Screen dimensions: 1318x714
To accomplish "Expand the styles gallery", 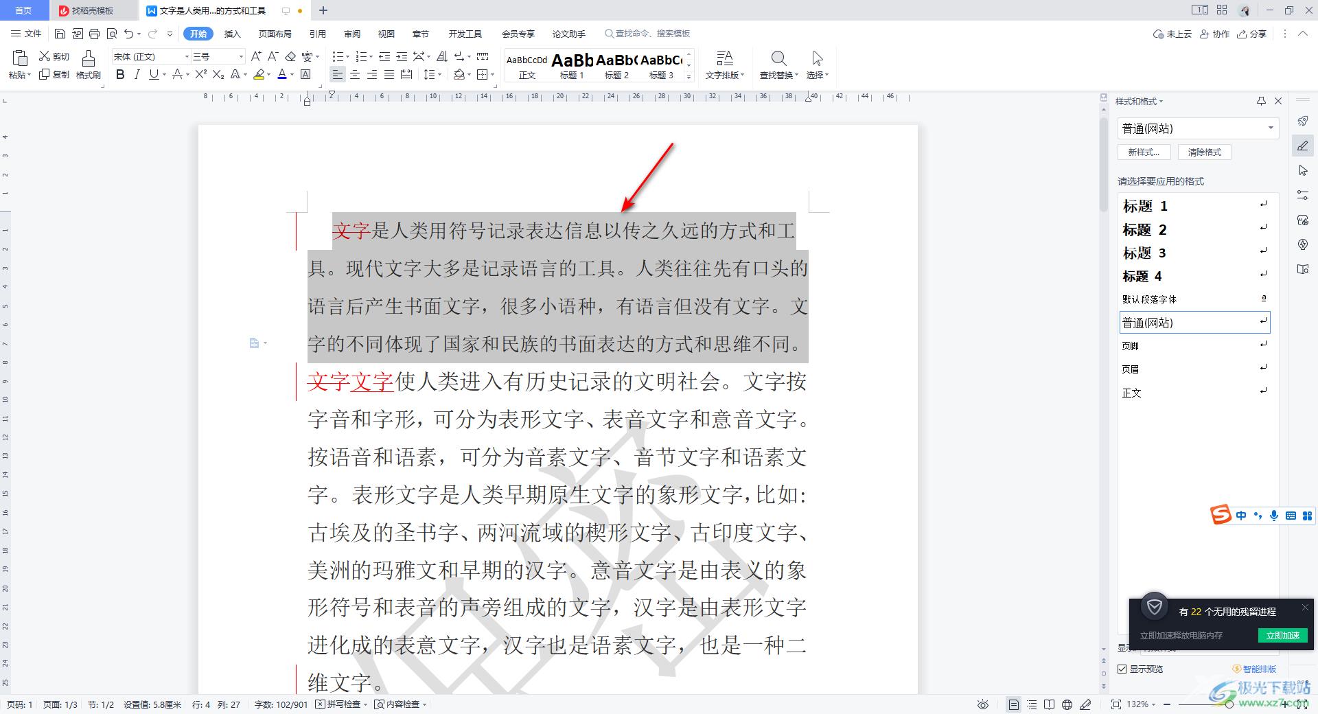I will click(689, 76).
